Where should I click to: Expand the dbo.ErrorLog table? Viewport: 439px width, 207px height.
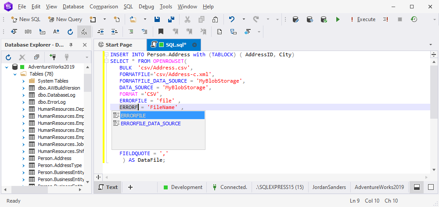[x=24, y=102]
